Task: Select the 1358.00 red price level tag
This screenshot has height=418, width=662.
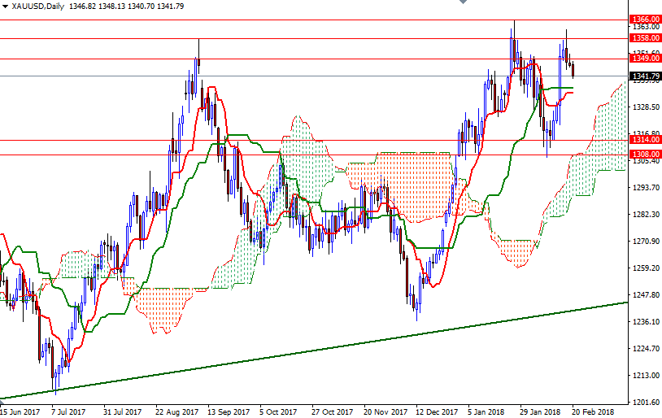Action: pos(645,38)
